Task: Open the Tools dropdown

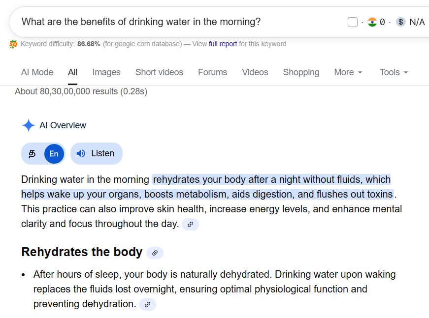Action: click(394, 72)
